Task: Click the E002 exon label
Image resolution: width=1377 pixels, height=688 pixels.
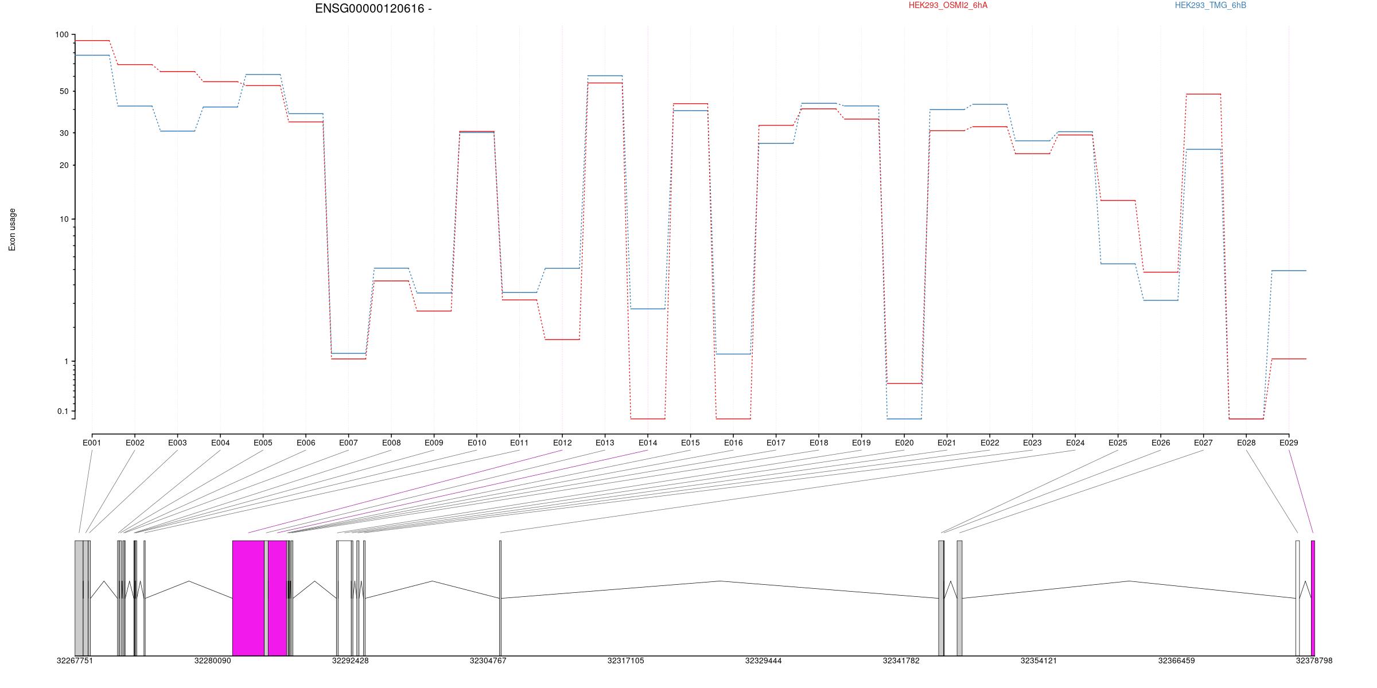Action: pyautogui.click(x=135, y=443)
